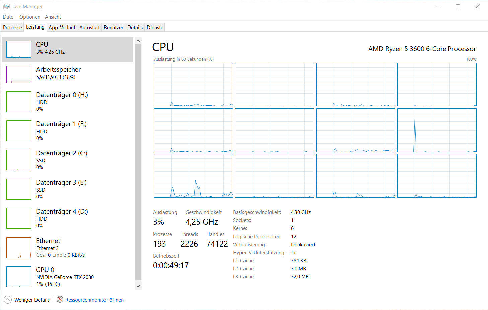Screen dimensions: 488x310
Task: Click the Basisgeschwindigkeit value 4,30 GHz
Action: coord(301,212)
